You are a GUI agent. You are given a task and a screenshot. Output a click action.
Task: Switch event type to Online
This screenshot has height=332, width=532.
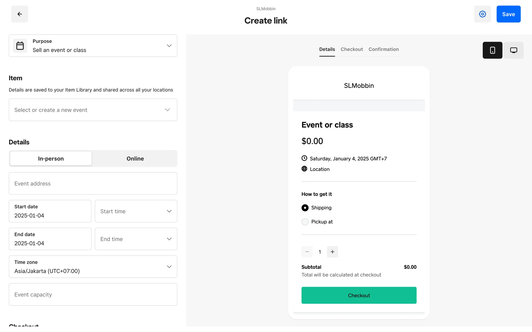pos(135,159)
